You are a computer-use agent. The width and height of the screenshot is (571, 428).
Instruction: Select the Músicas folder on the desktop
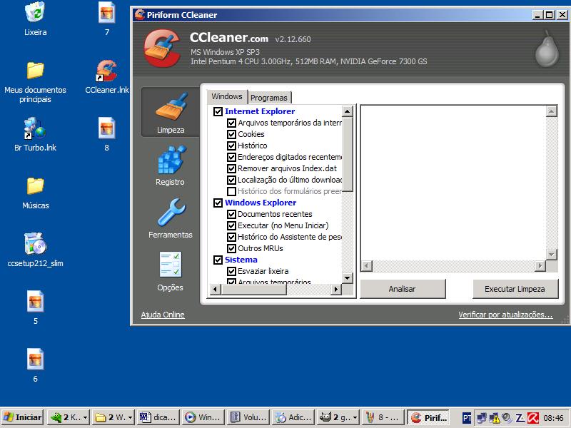point(35,193)
